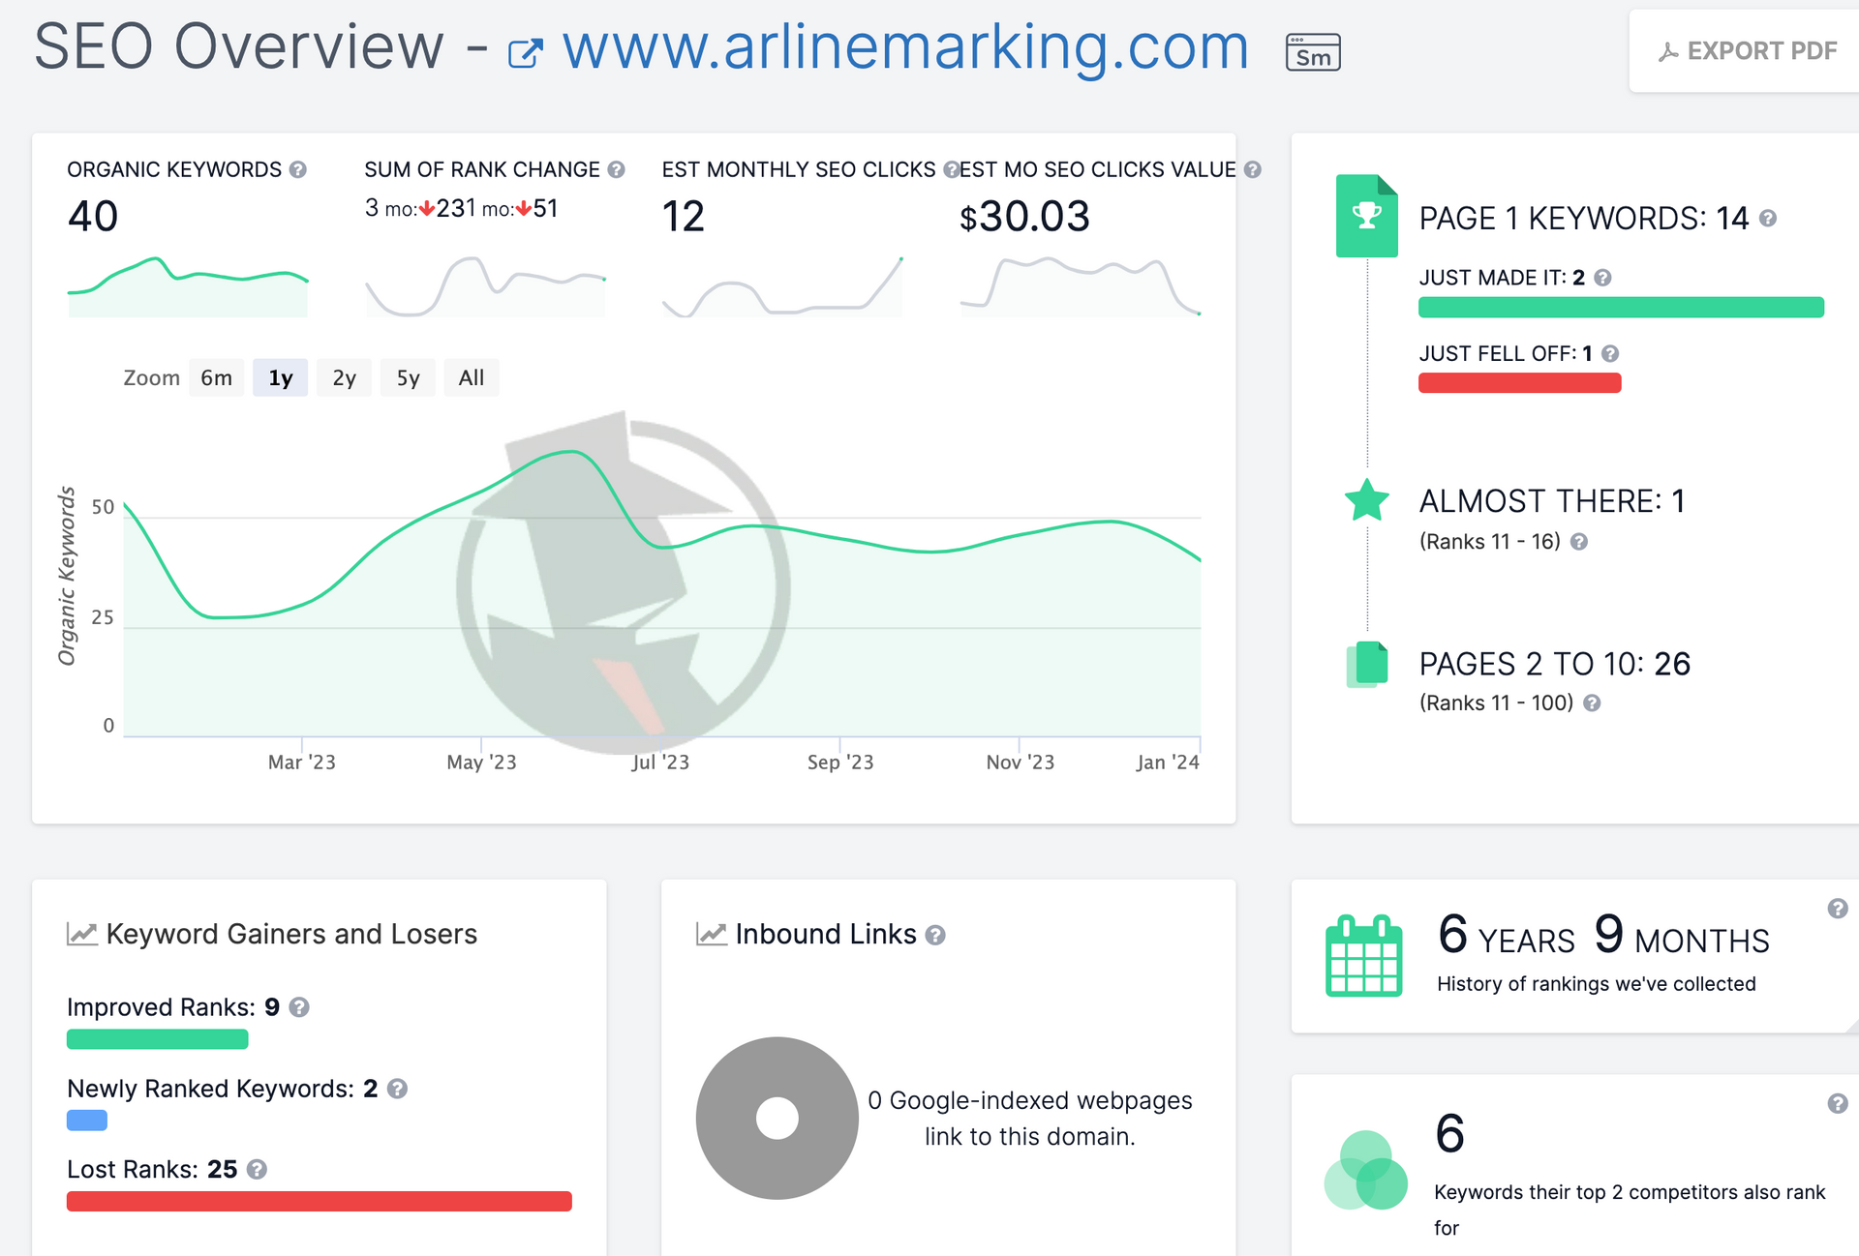Click the red Just Fell Off bar
Screen dimensions: 1859x1256
coord(1520,383)
